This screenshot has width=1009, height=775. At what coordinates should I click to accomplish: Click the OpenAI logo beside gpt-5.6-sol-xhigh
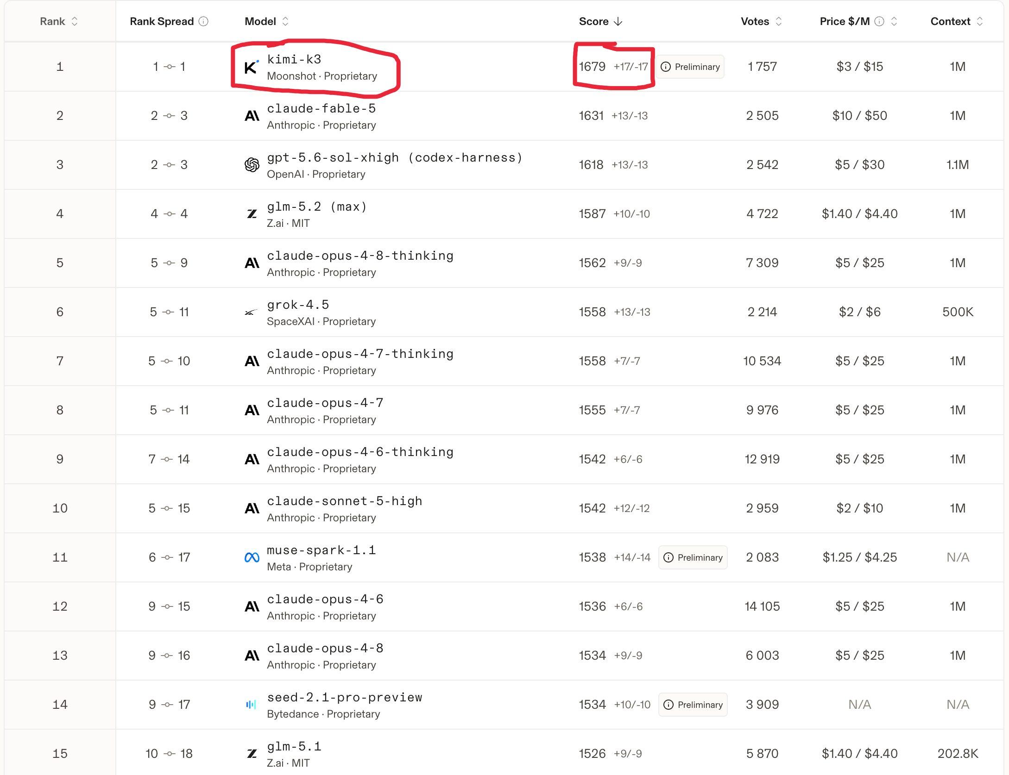(x=252, y=165)
